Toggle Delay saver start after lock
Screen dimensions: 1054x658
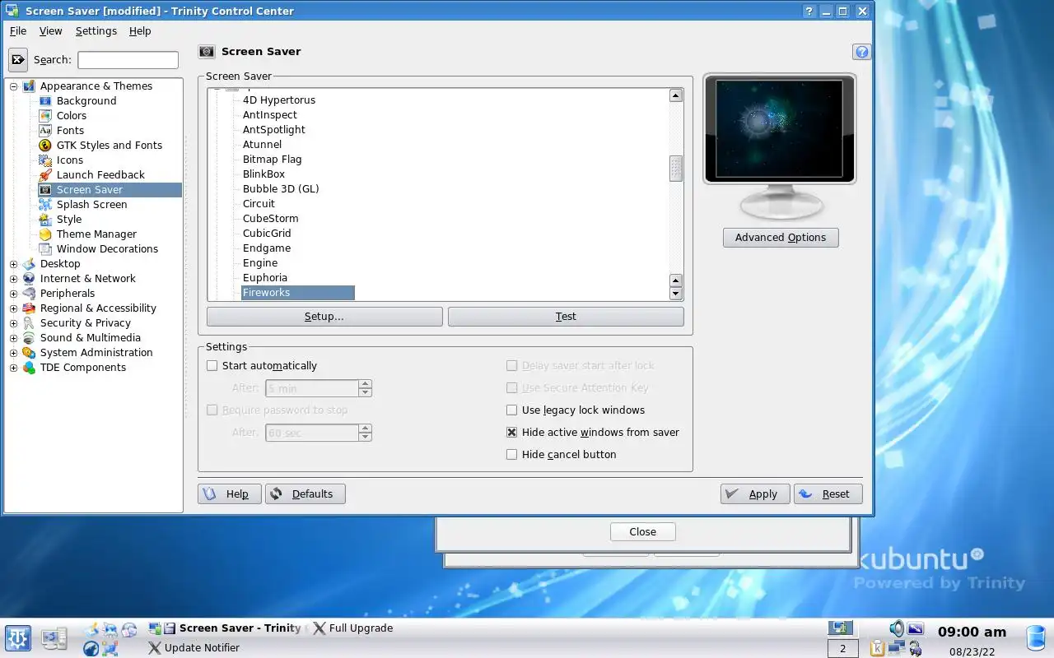pyautogui.click(x=512, y=366)
